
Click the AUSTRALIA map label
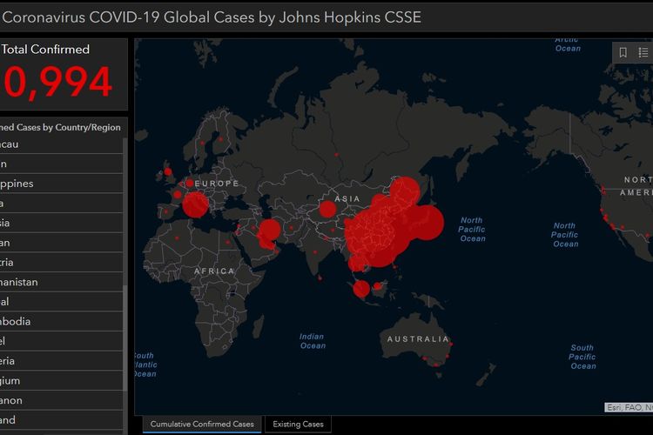[418, 339]
